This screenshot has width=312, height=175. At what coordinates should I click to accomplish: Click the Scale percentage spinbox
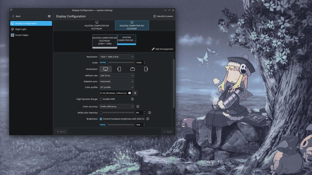141,63
